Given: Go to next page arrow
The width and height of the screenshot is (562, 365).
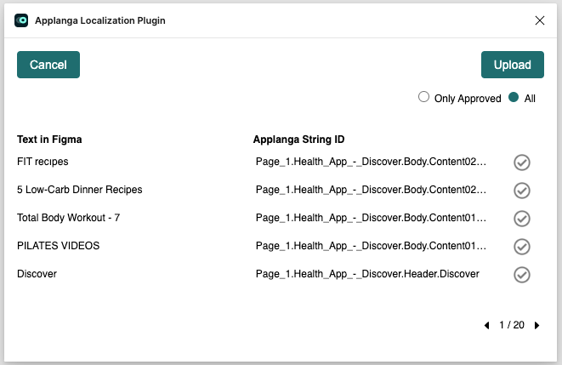Looking at the screenshot, I should pos(536,325).
